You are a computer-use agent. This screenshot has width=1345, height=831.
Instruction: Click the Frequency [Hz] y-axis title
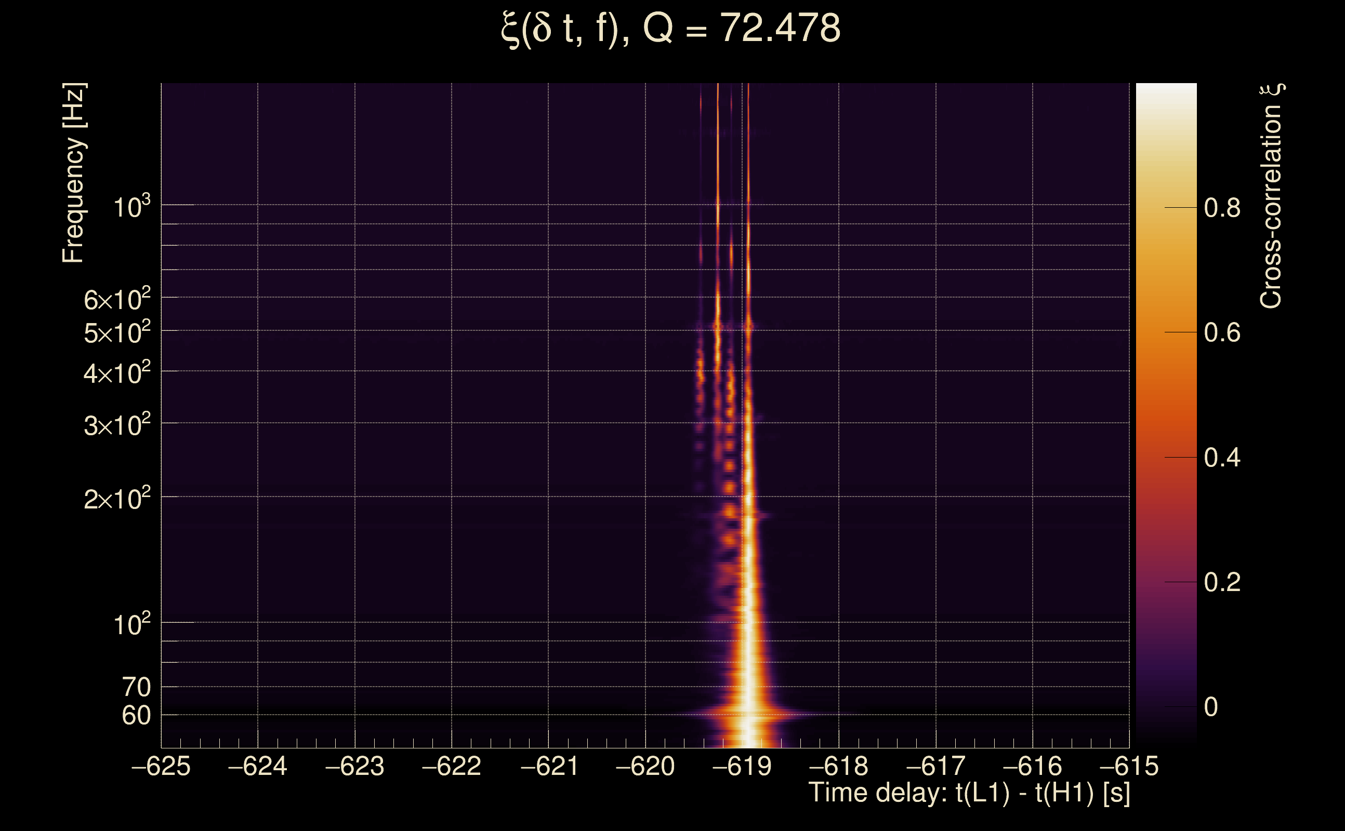(x=73, y=173)
